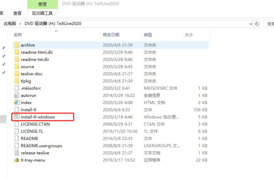Click the README file icon
The width and height of the screenshot is (274, 178).
(17, 138)
